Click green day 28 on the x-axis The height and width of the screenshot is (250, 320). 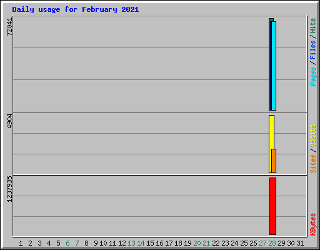coord(272,243)
